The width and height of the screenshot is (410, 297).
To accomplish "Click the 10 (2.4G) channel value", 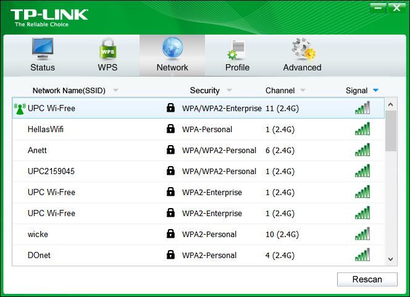I will [x=282, y=235].
